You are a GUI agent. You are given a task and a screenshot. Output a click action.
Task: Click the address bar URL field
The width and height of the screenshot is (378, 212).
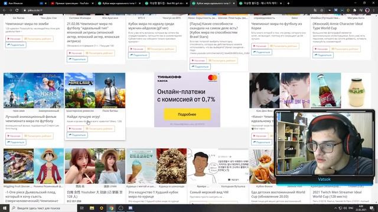tap(167, 10)
